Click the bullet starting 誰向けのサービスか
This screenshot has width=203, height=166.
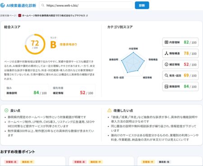coord(155,138)
